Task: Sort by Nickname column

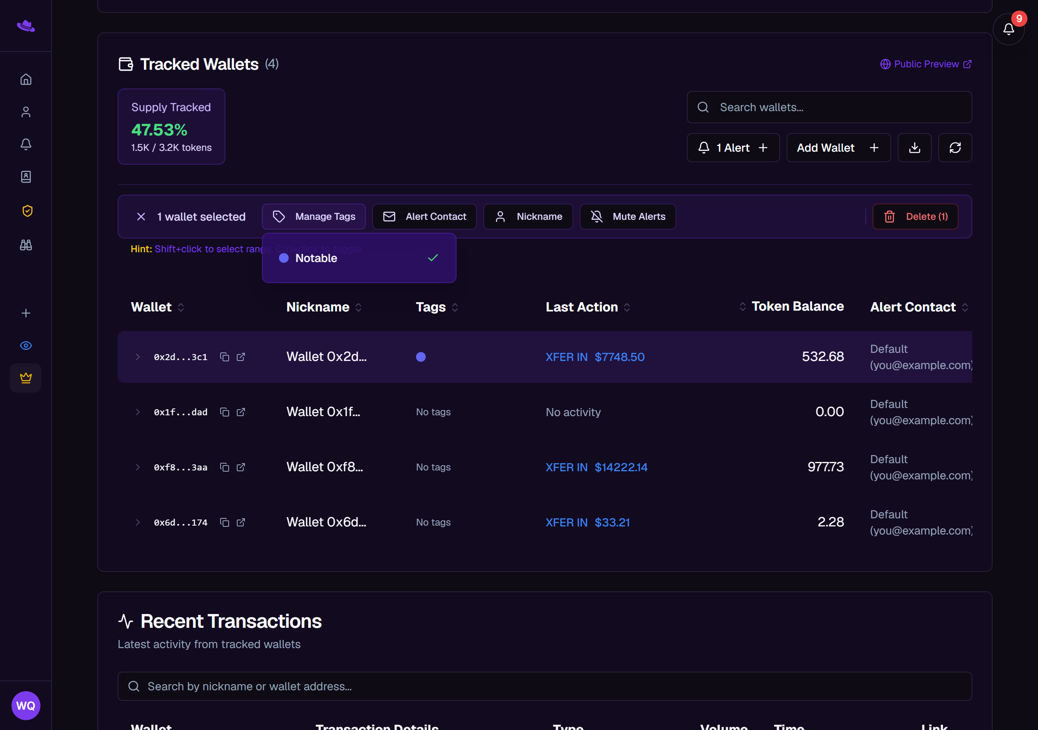Action: click(324, 307)
